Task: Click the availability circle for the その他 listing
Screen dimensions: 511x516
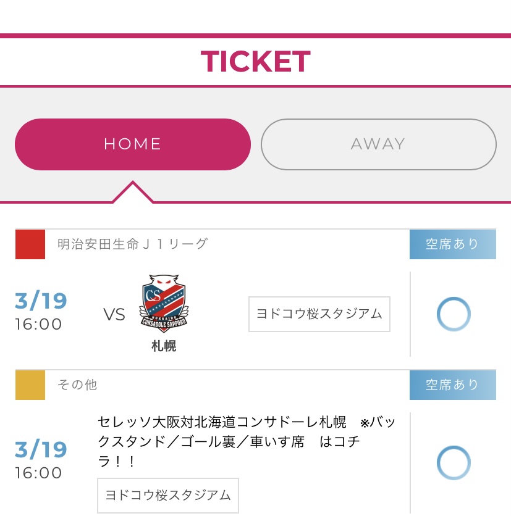Action: click(x=454, y=463)
